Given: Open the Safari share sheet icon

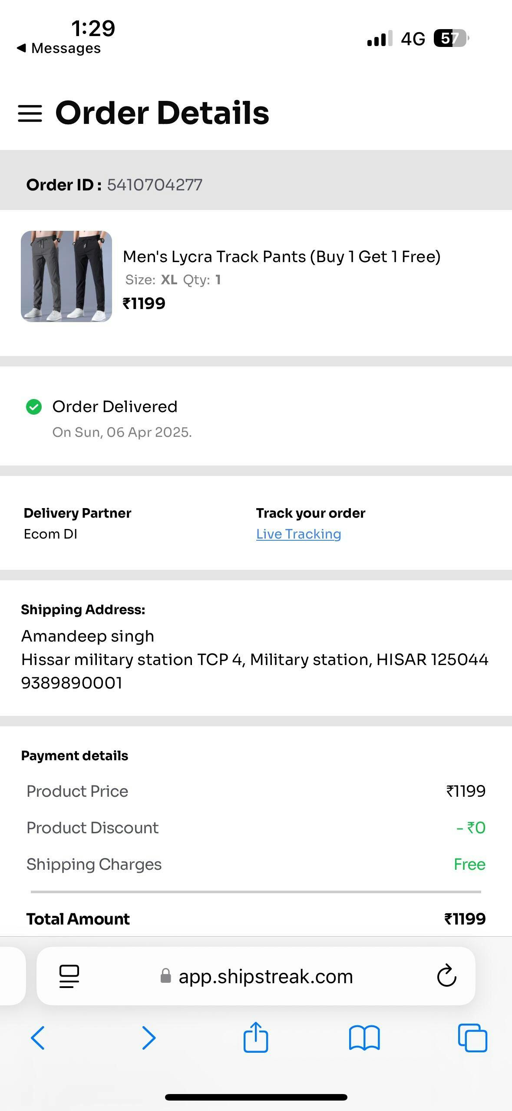Looking at the screenshot, I should 255,1037.
